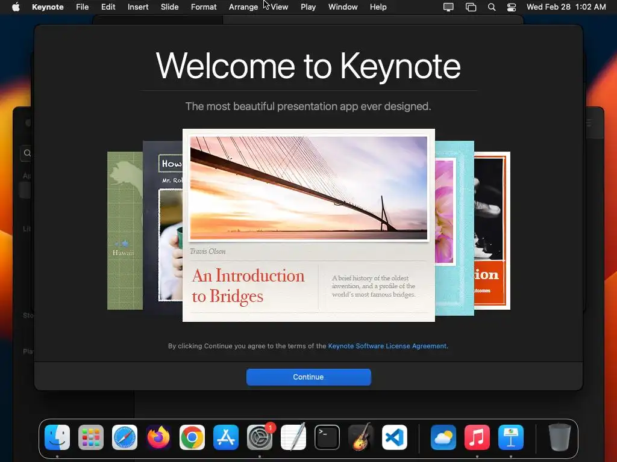Open Google Chrome from the Dock
This screenshot has width=617, height=462.
point(192,437)
